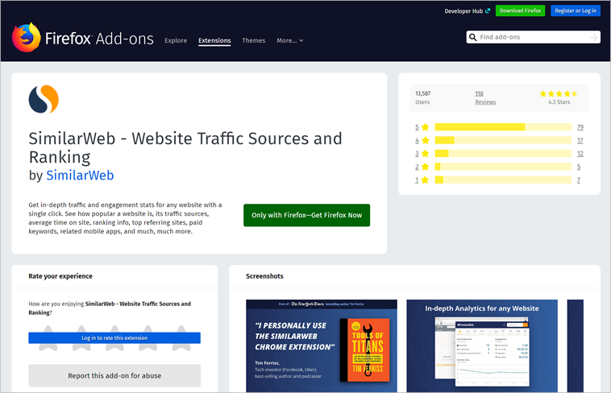Open the Explore tab
The height and width of the screenshot is (393, 611).
click(x=176, y=40)
